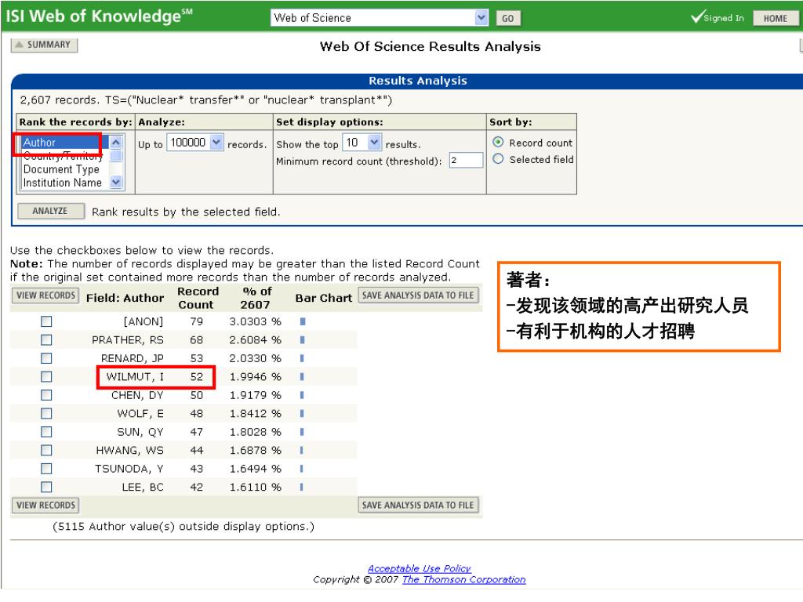Image resolution: width=803 pixels, height=602 pixels.
Task: Click the Record Count column header
Action: point(197,298)
